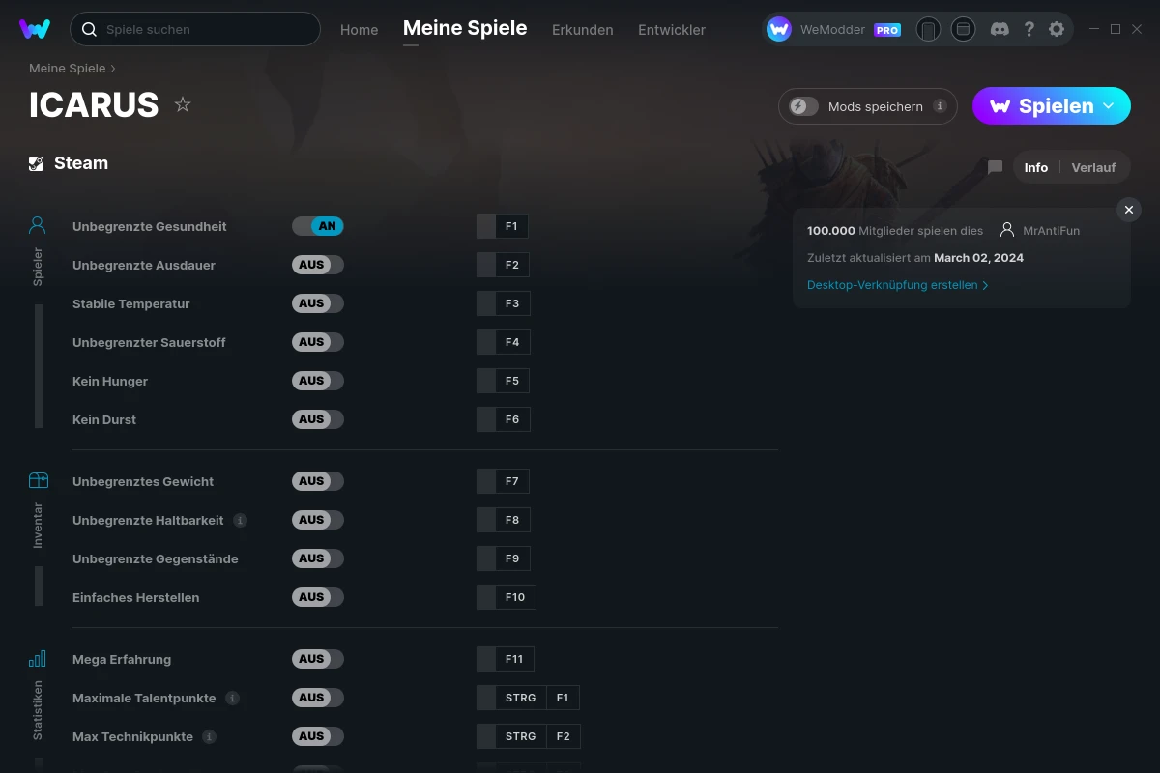The image size is (1160, 773).
Task: Open Erkunden tab
Action: coord(582,30)
